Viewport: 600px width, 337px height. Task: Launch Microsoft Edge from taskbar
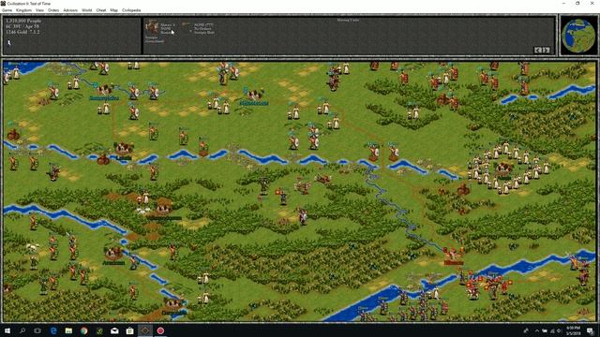[x=53, y=330]
